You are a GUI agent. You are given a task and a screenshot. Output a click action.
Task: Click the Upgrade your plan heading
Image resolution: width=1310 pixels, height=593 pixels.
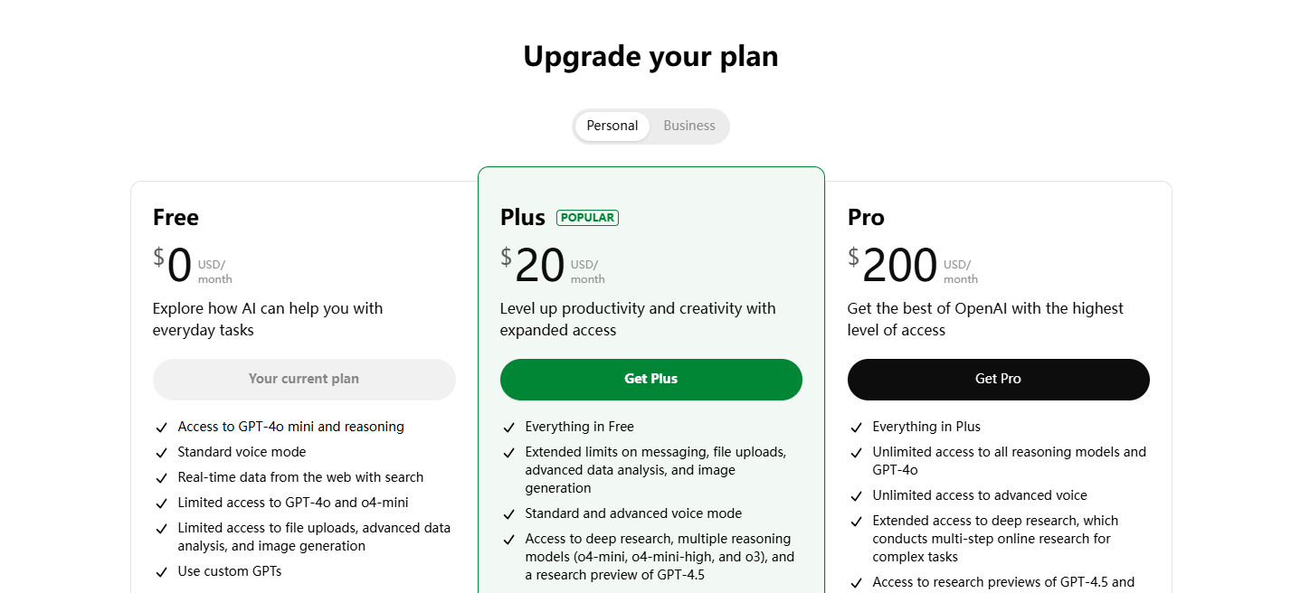[x=651, y=56]
